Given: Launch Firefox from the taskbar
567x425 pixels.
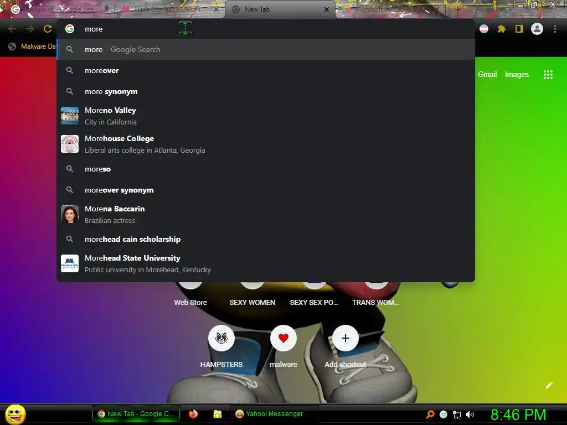Looking at the screenshot, I should click(x=193, y=414).
